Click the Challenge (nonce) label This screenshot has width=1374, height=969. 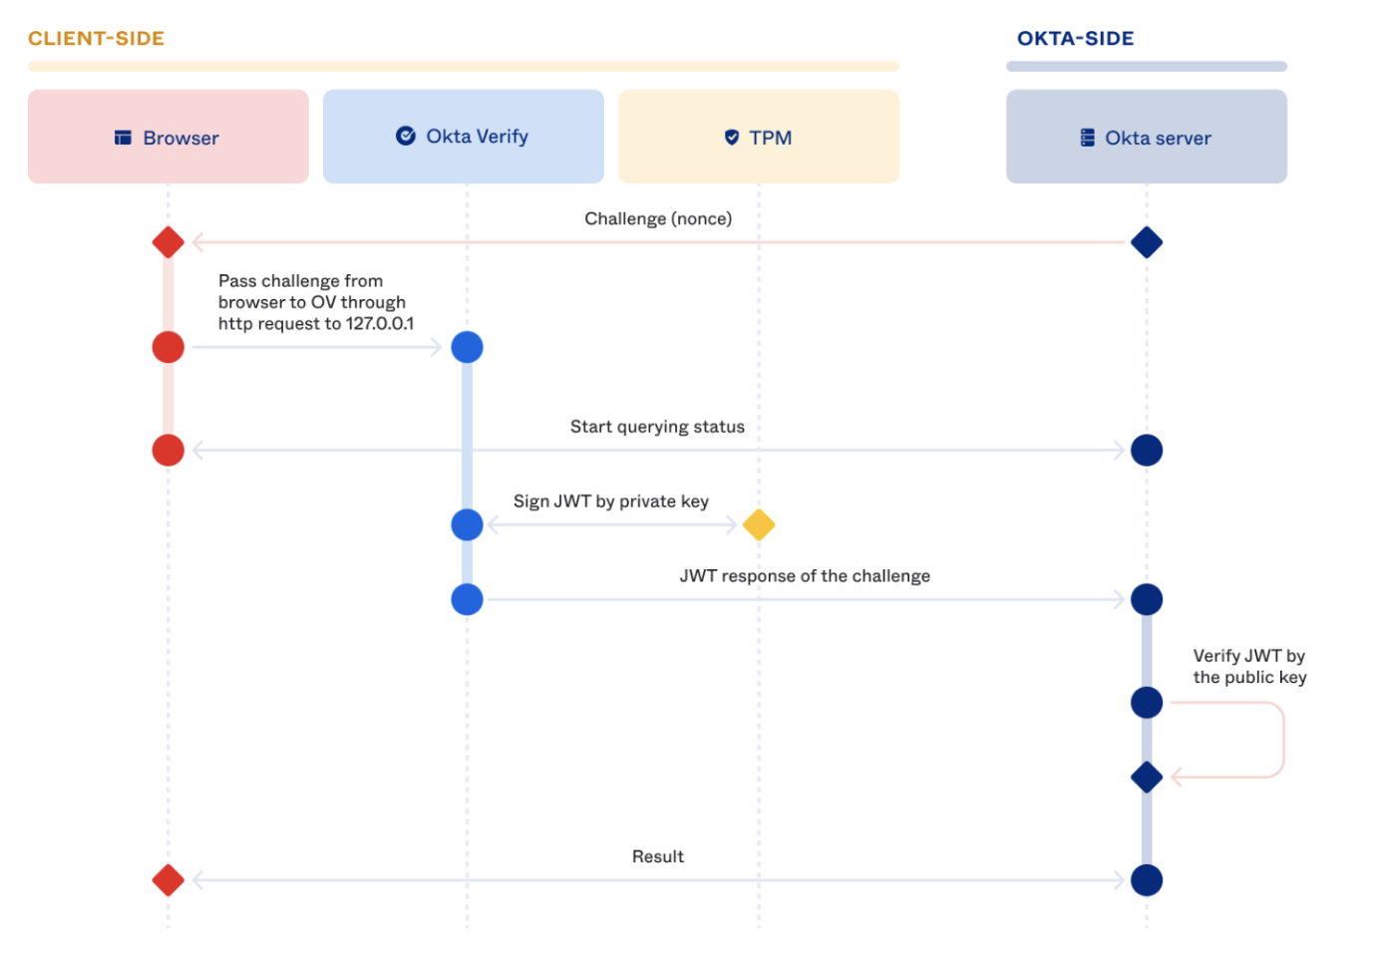pyautogui.click(x=657, y=218)
